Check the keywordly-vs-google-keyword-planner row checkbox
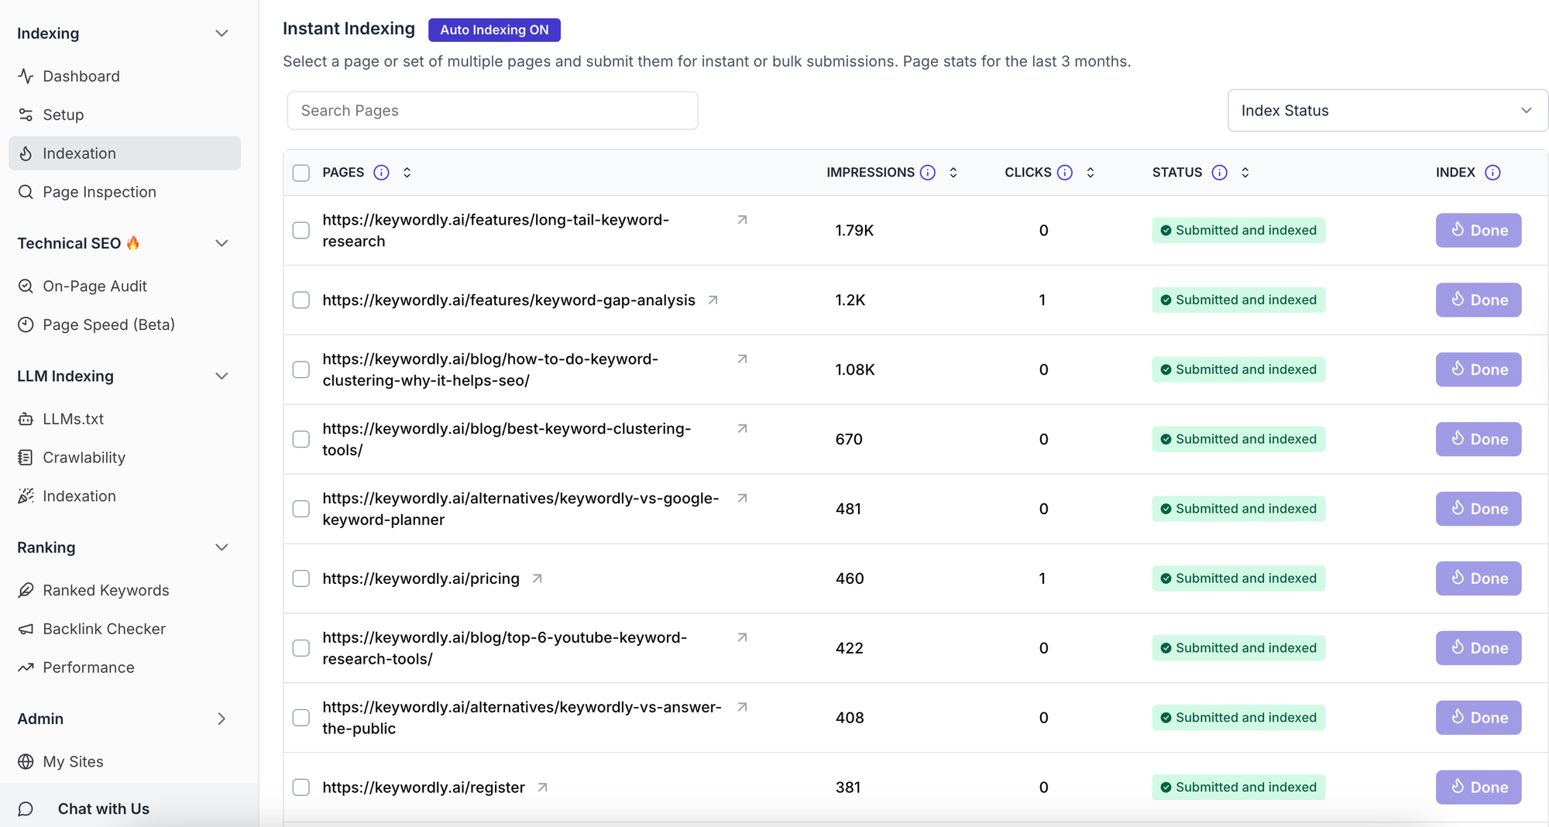 click(x=301, y=510)
